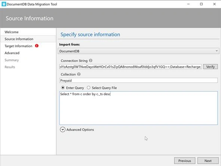This screenshot has width=221, height=166.
Task: Click inside the query text area
Action: click(x=139, y=108)
